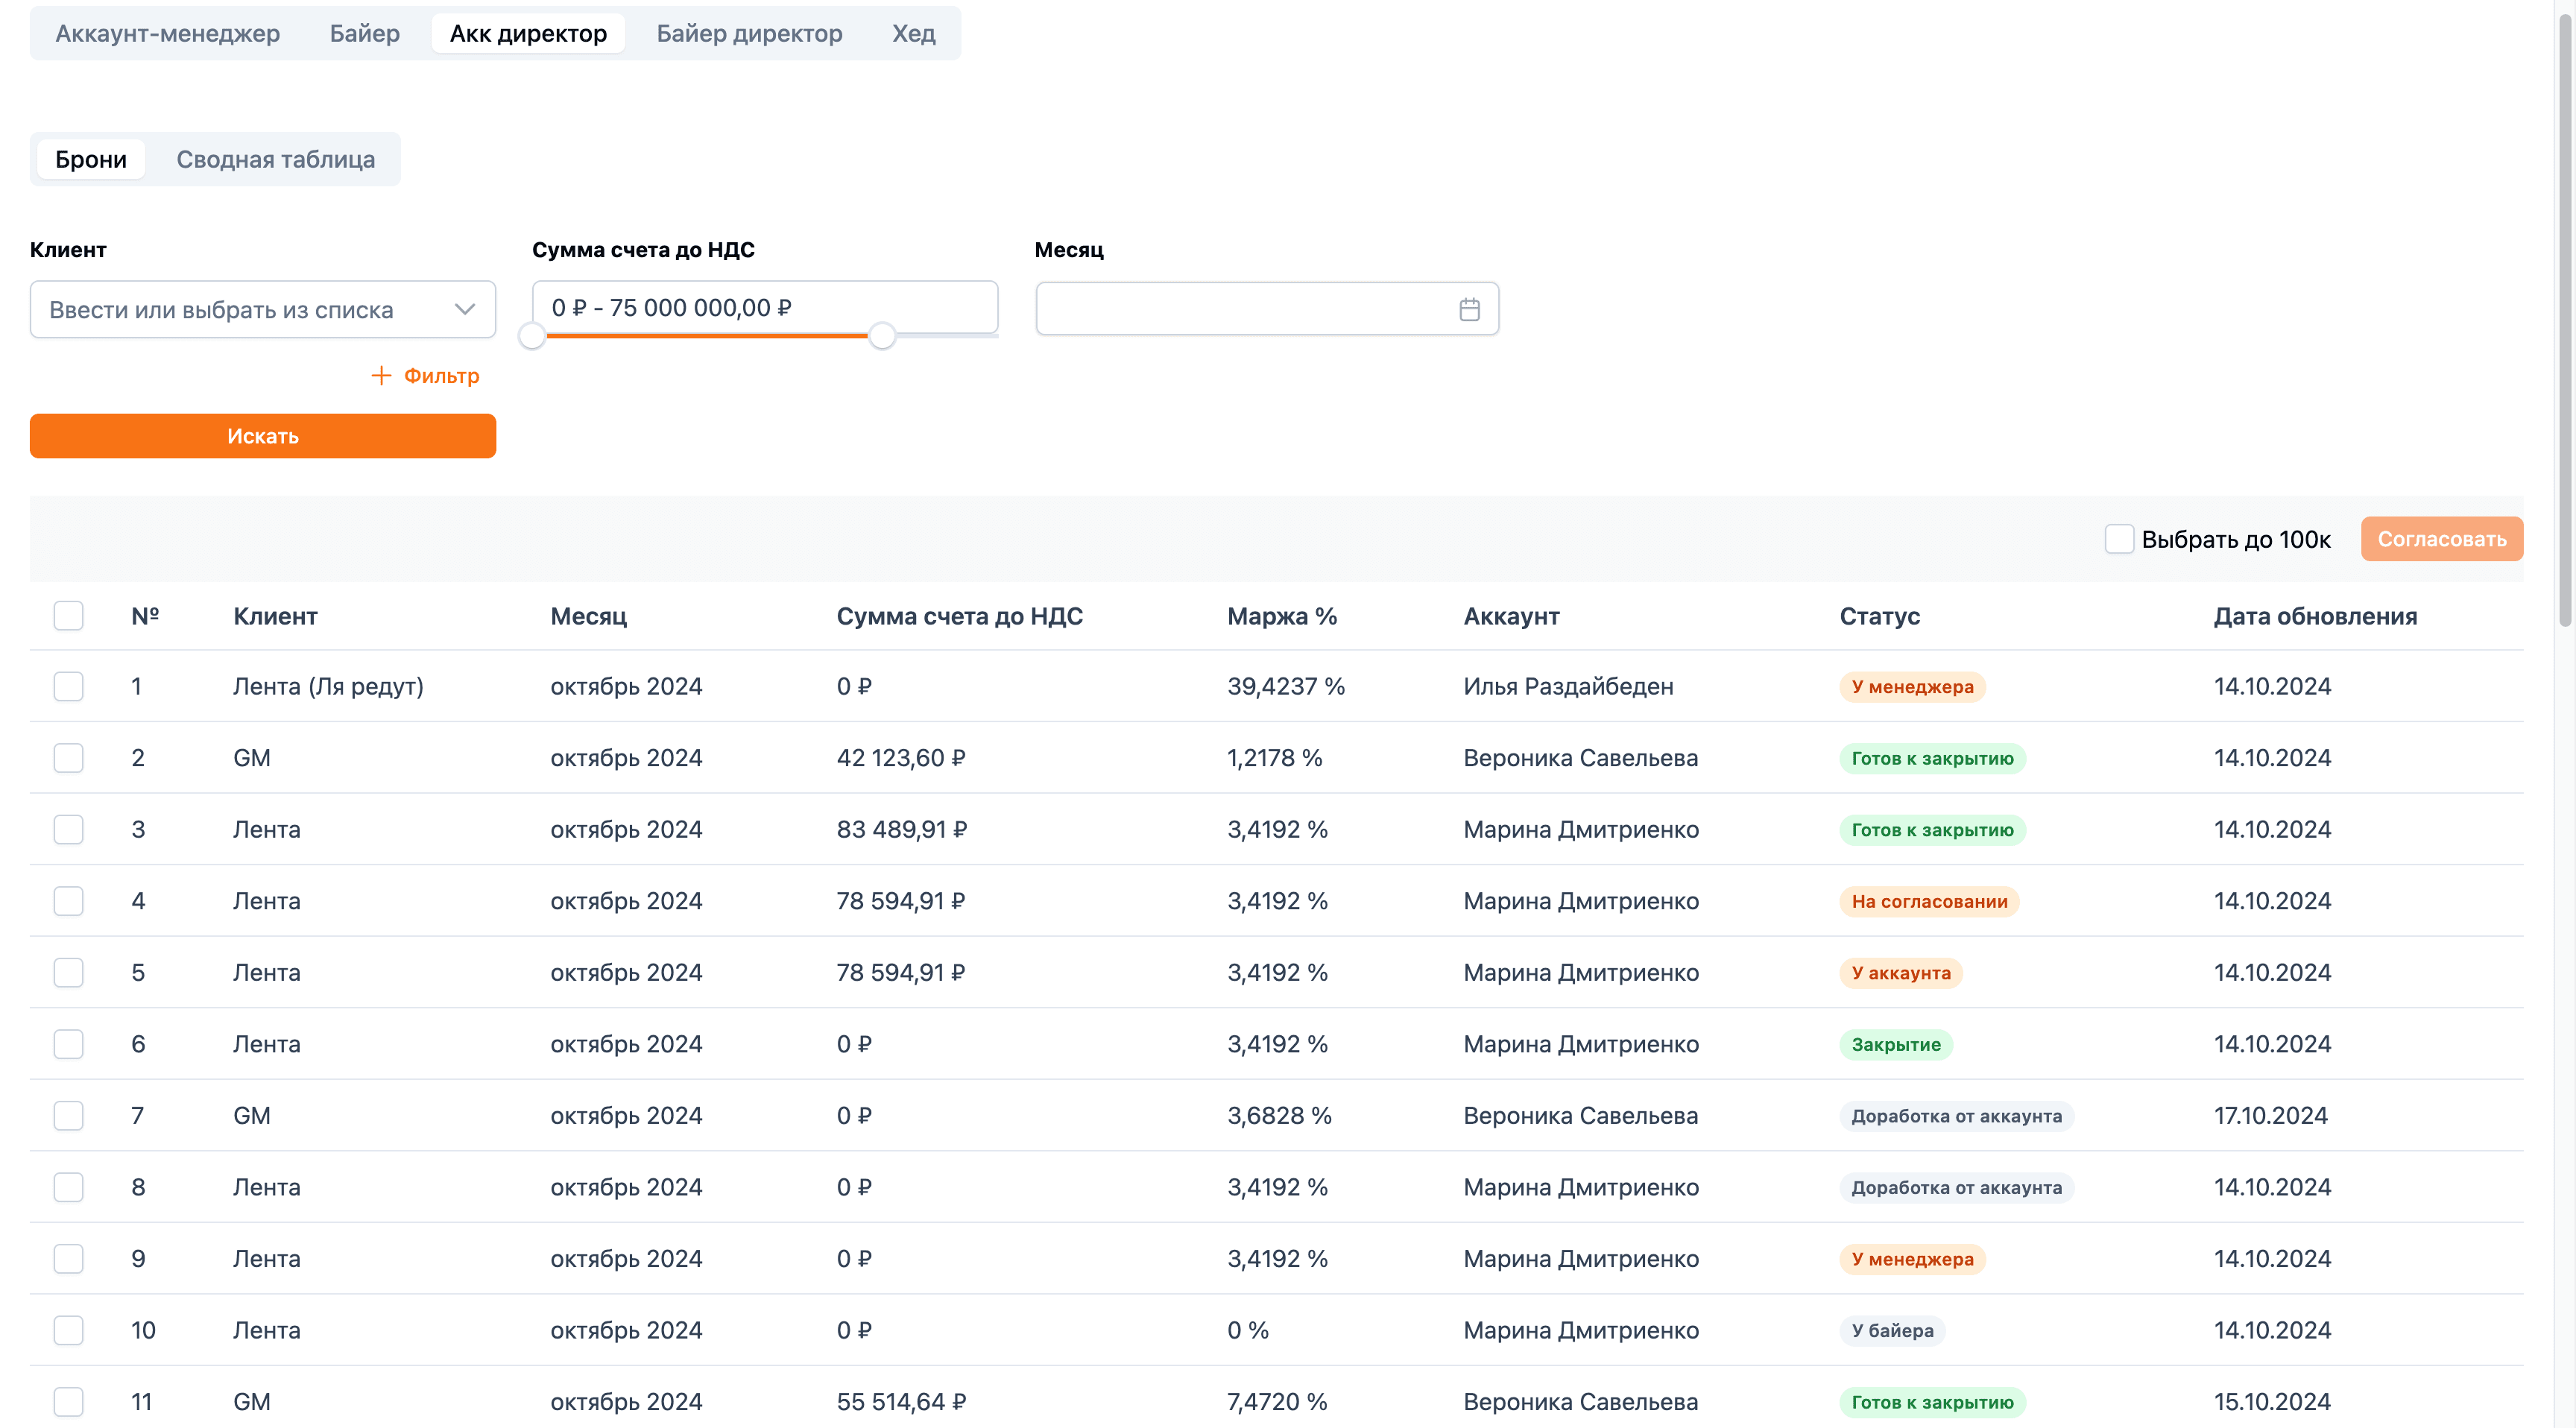Click the Дата обновления column header

tap(2315, 616)
